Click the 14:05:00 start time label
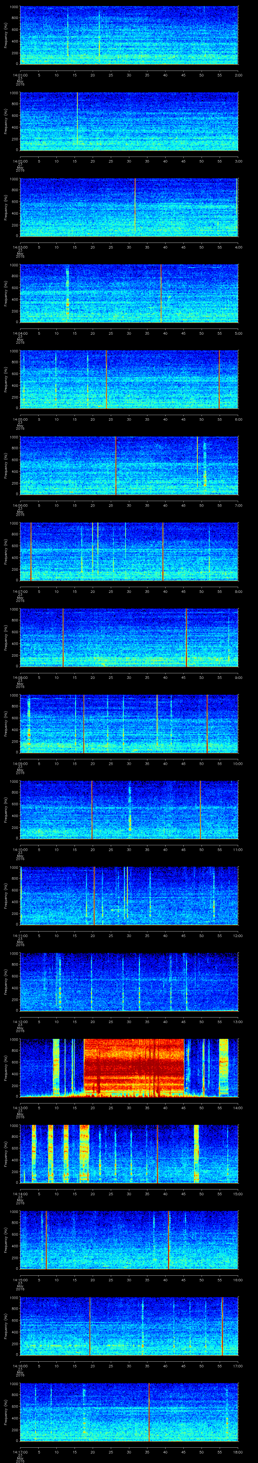Image resolution: width=258 pixels, height=1463 pixels. [x=20, y=420]
